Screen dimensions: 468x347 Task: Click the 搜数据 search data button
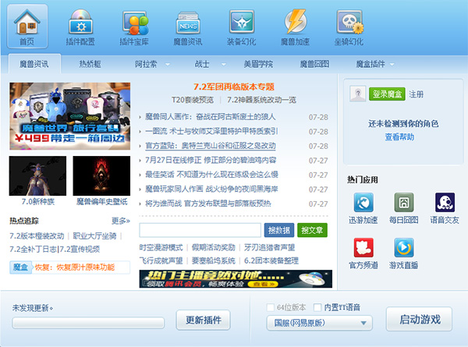pyautogui.click(x=279, y=230)
